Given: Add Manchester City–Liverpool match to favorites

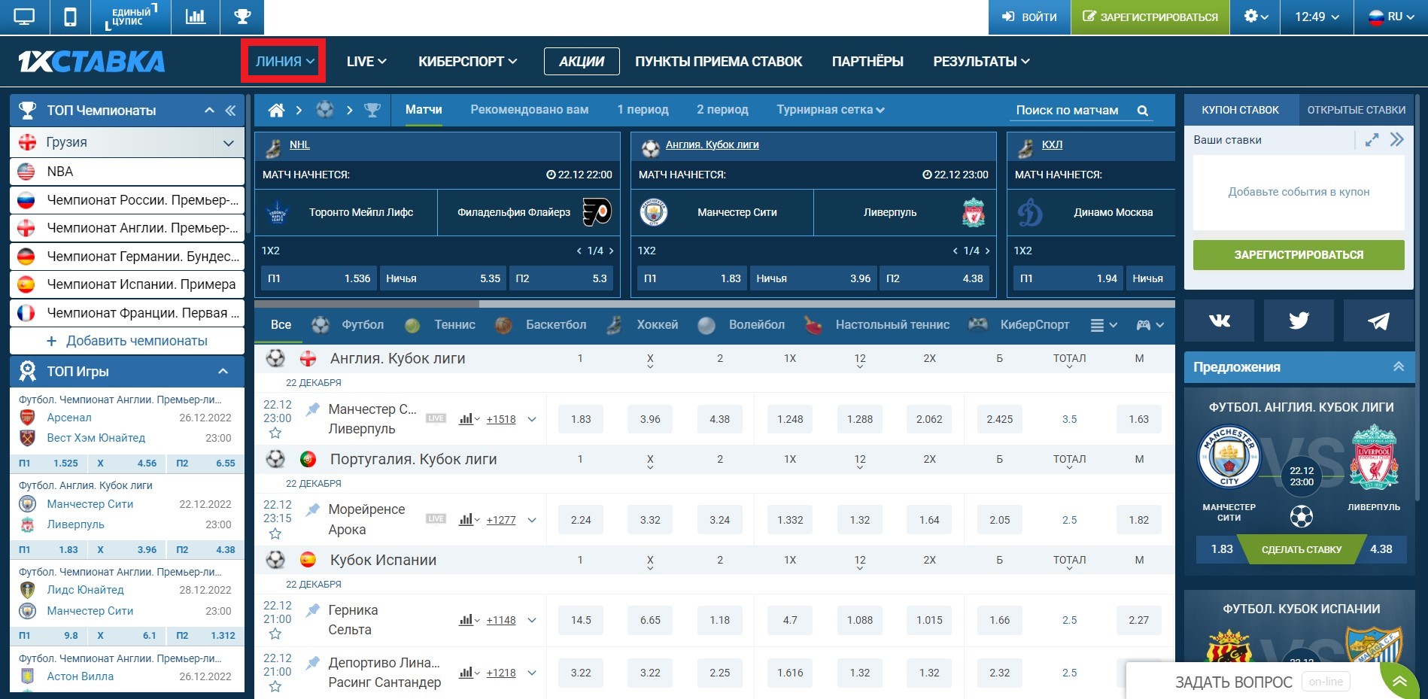Looking at the screenshot, I should pos(275,433).
